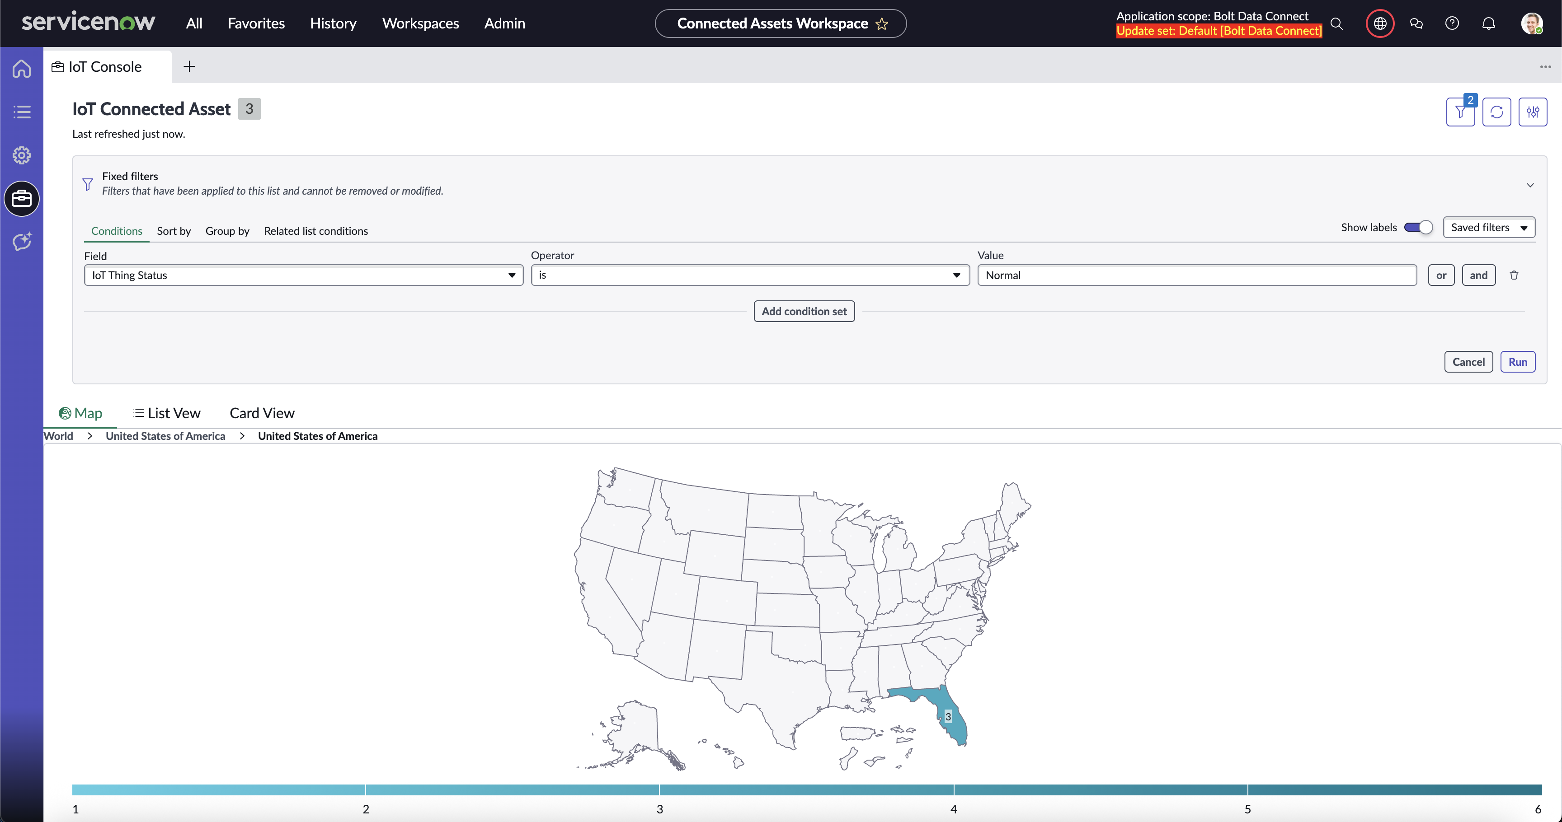Click the or condition button
Image resolution: width=1562 pixels, height=822 pixels.
[x=1441, y=275]
